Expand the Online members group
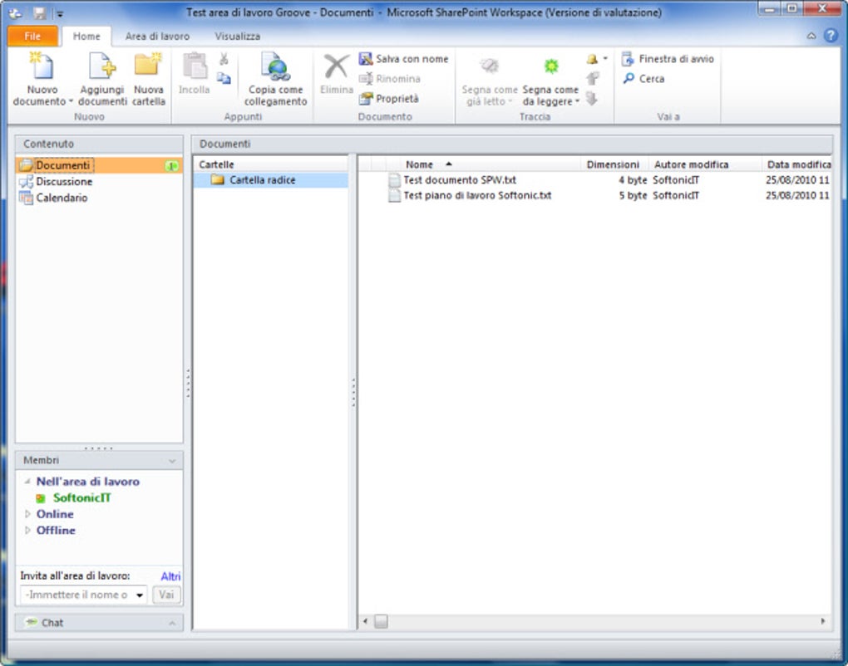Screen dimensions: 848x666 click(x=27, y=514)
